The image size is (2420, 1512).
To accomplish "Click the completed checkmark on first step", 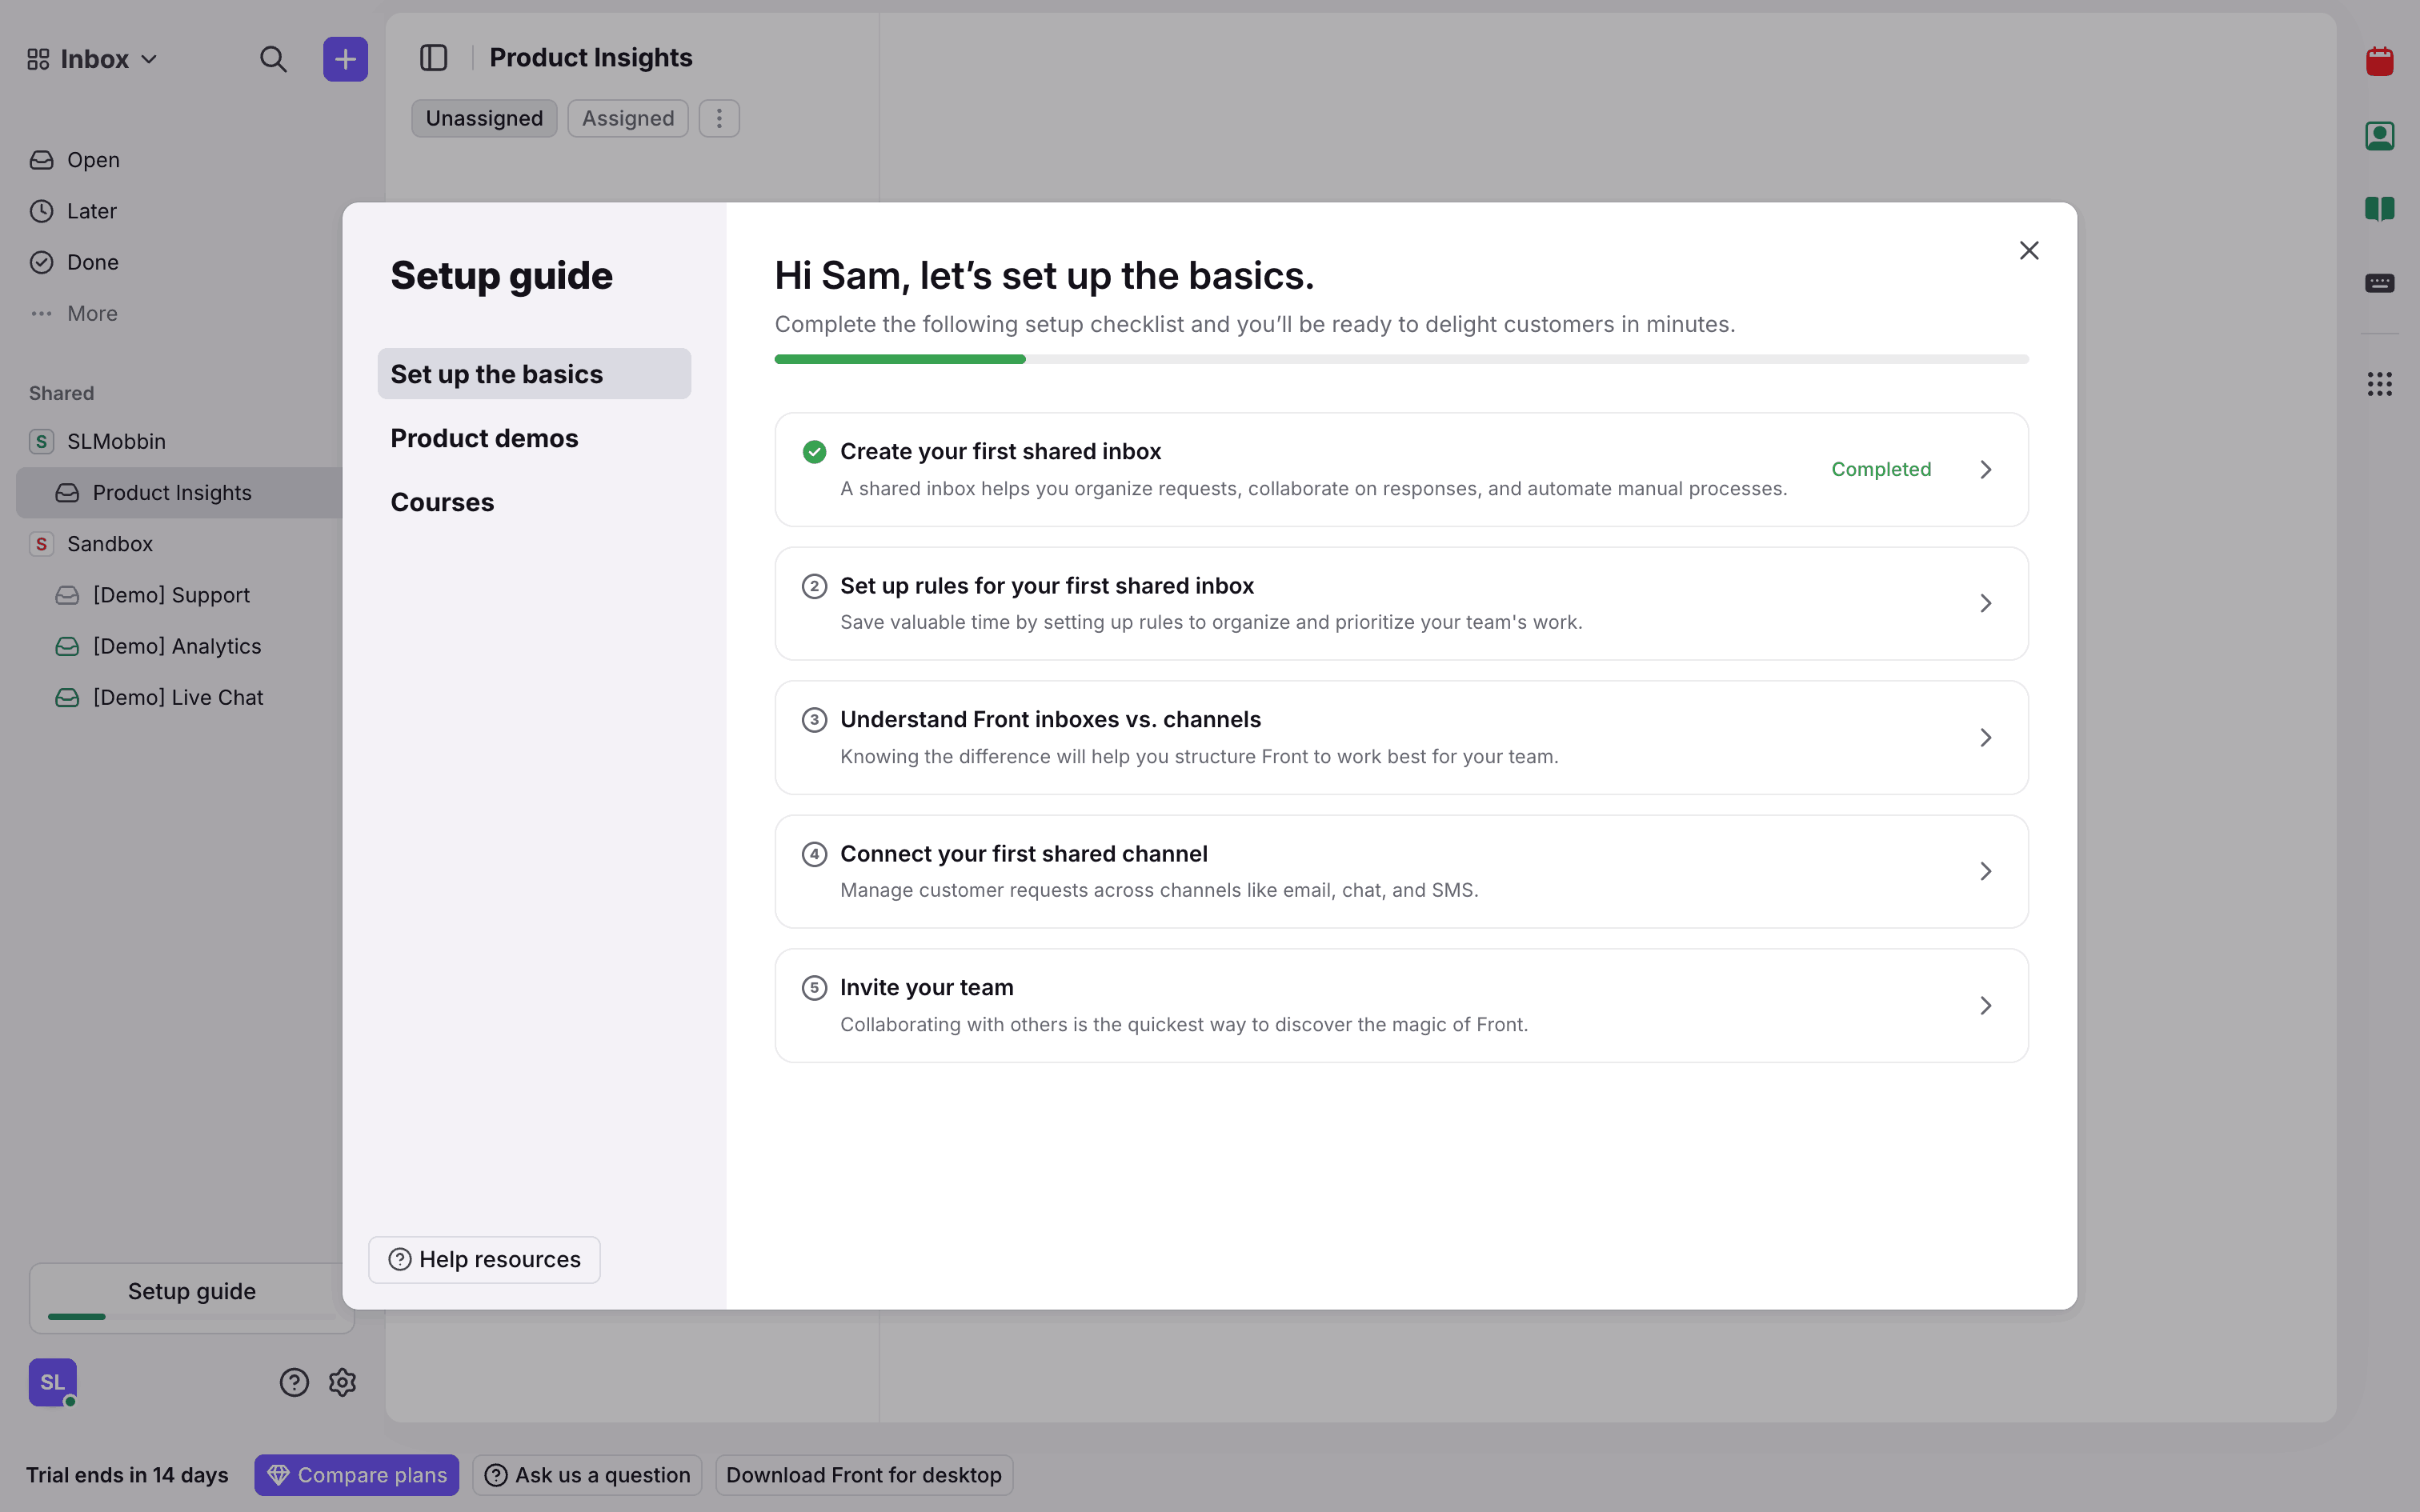I will (814, 452).
